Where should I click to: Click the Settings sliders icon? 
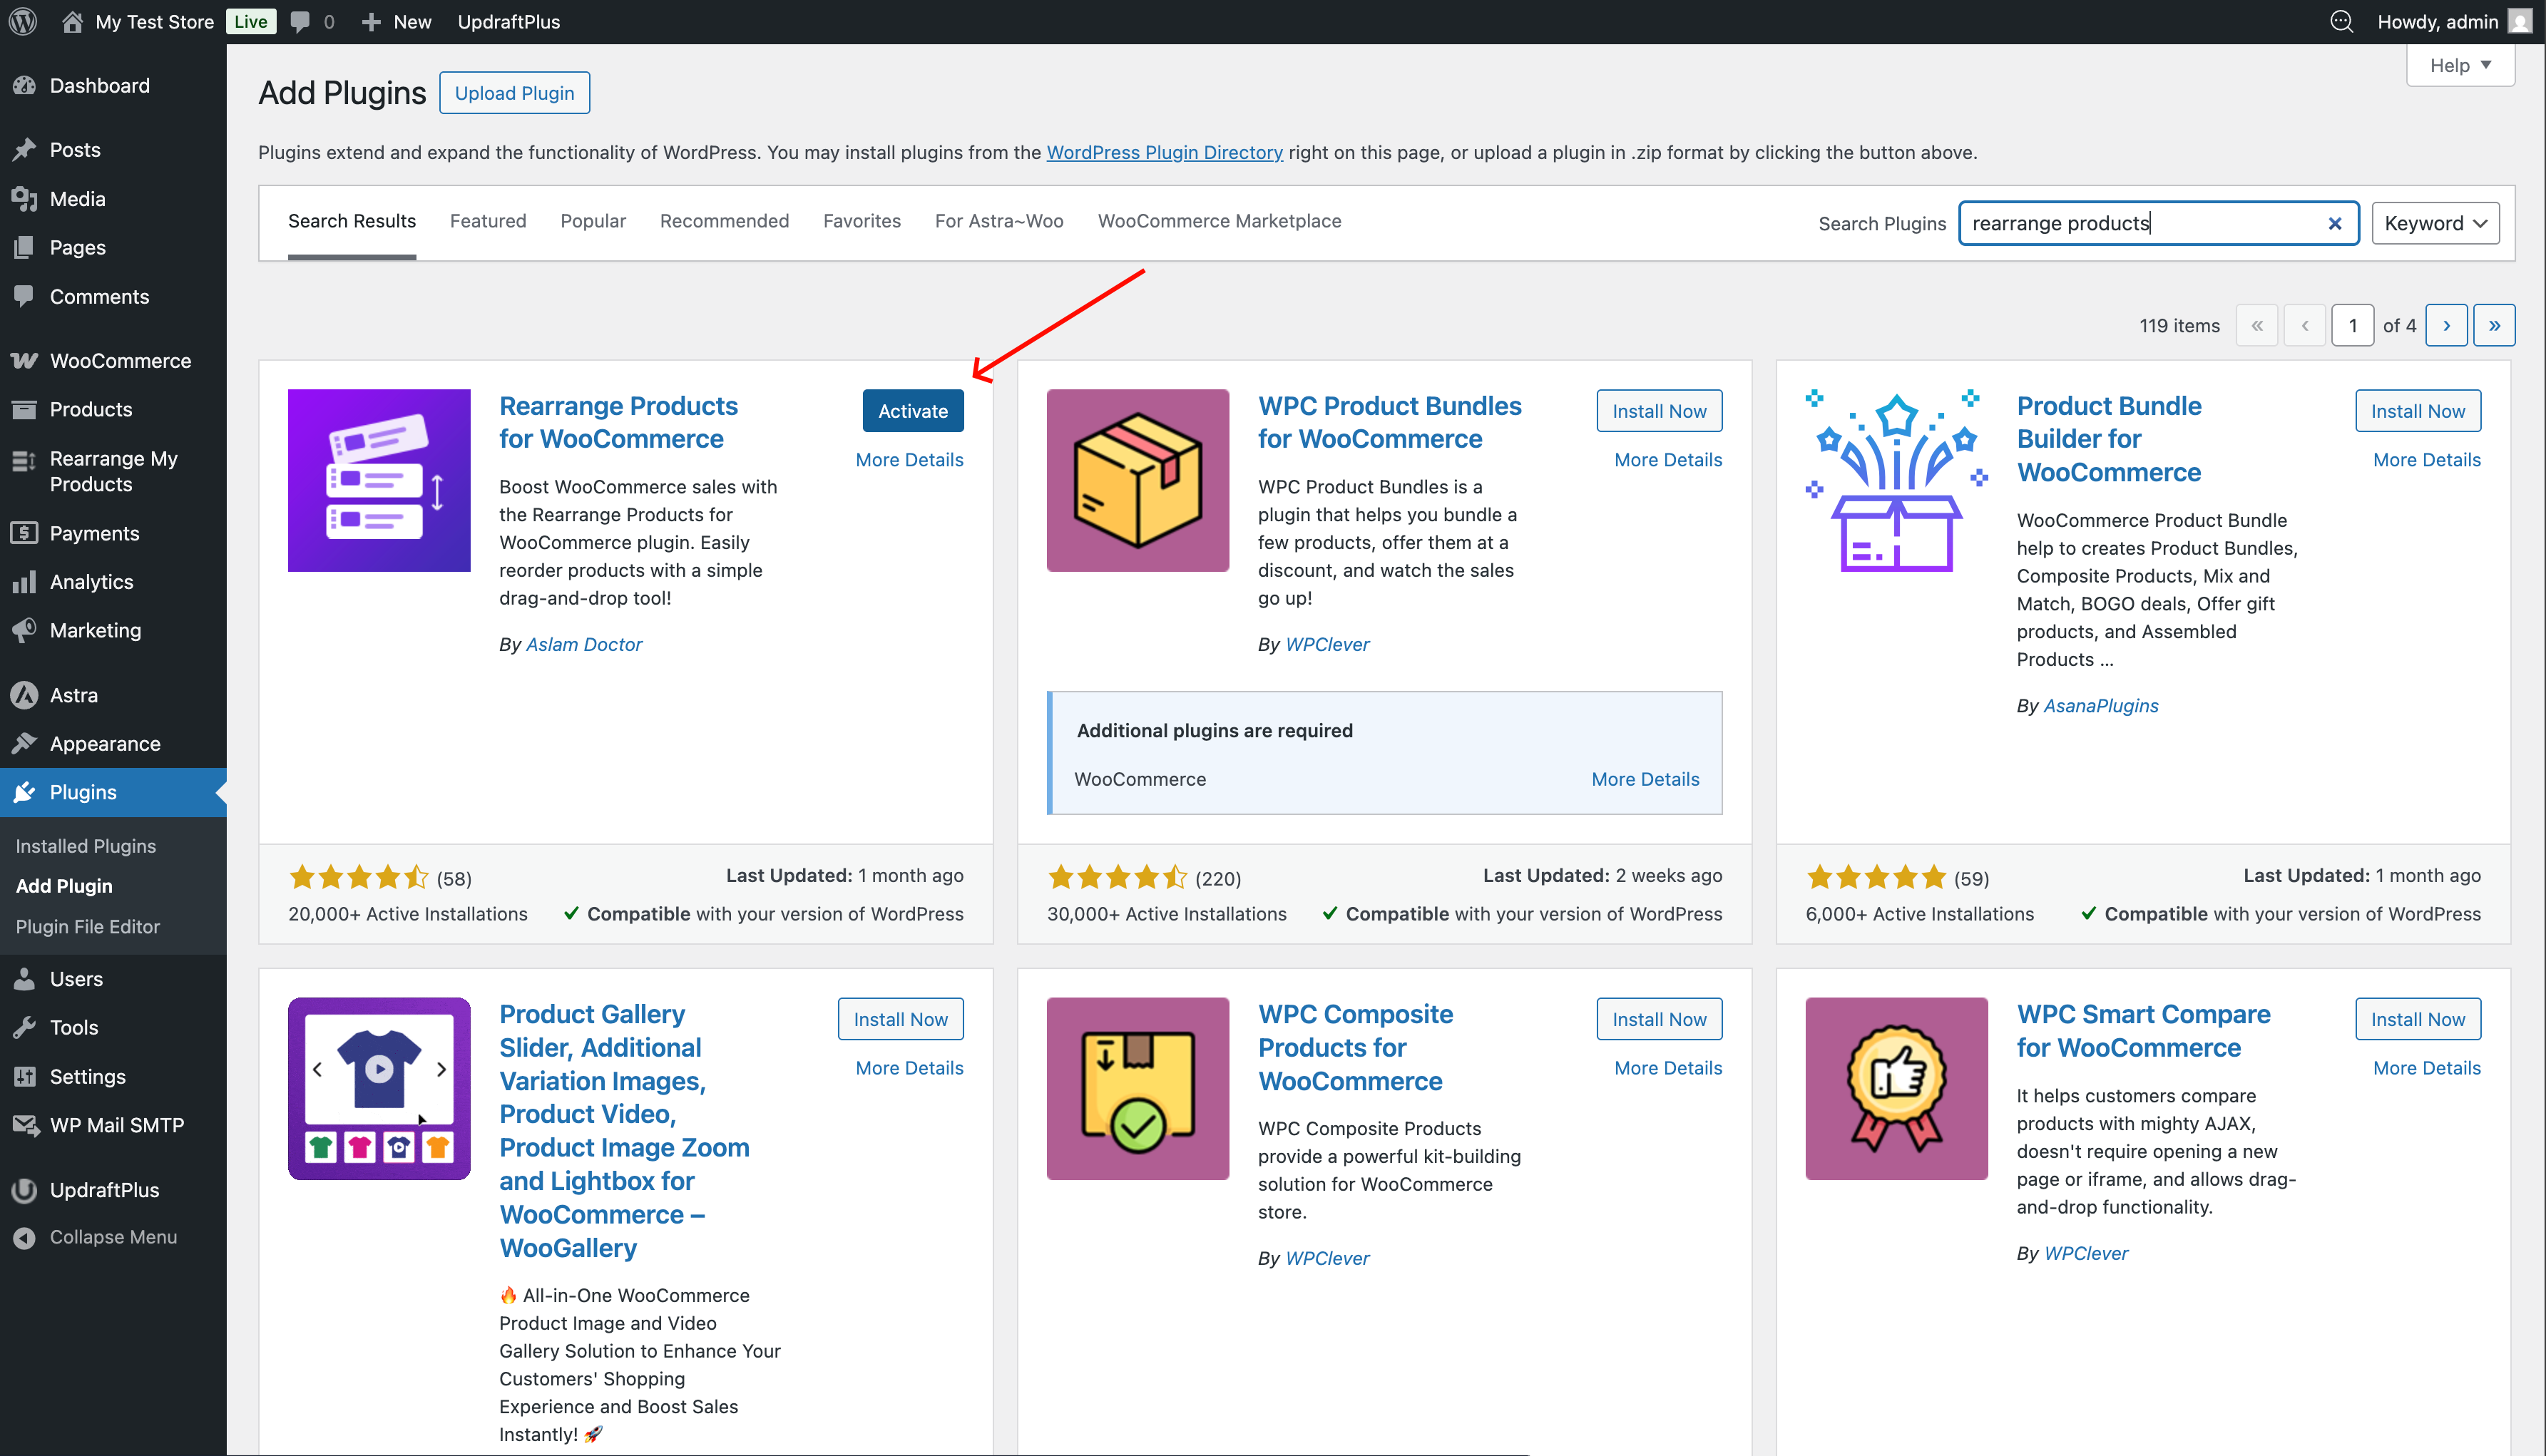click(x=25, y=1077)
